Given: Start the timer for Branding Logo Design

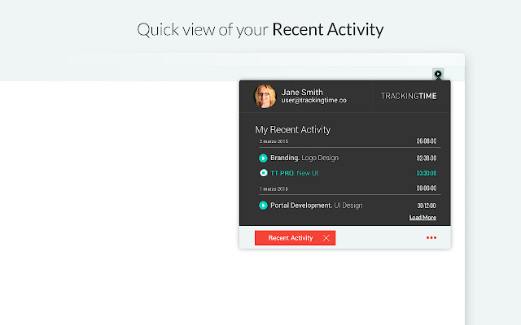Looking at the screenshot, I should pyautogui.click(x=263, y=158).
